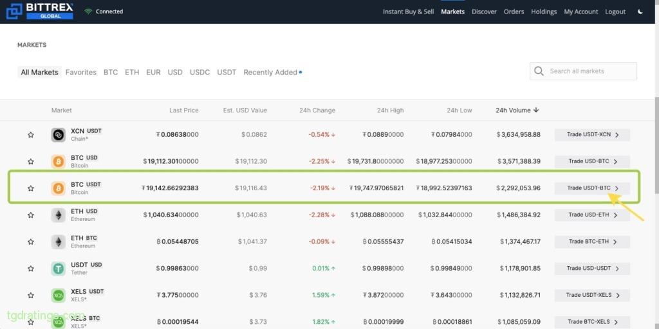Screen dimensions: 659x329
Task: Favorite the BTC USD market star
Action: pyautogui.click(x=31, y=161)
